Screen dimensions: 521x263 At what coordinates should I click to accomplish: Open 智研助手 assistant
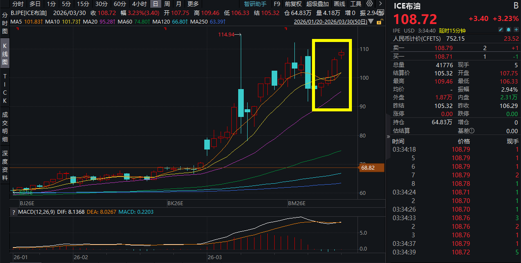point(255,4)
